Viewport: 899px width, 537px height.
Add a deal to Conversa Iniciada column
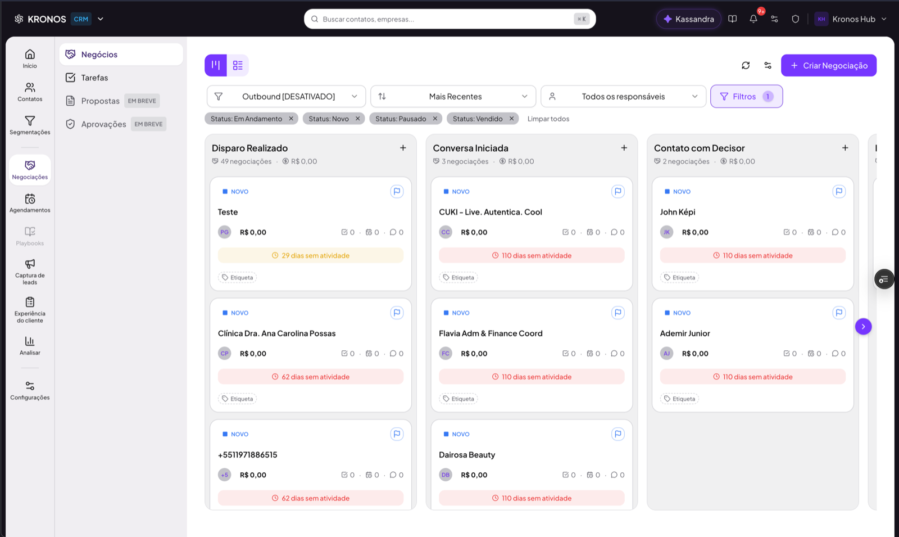(x=624, y=148)
